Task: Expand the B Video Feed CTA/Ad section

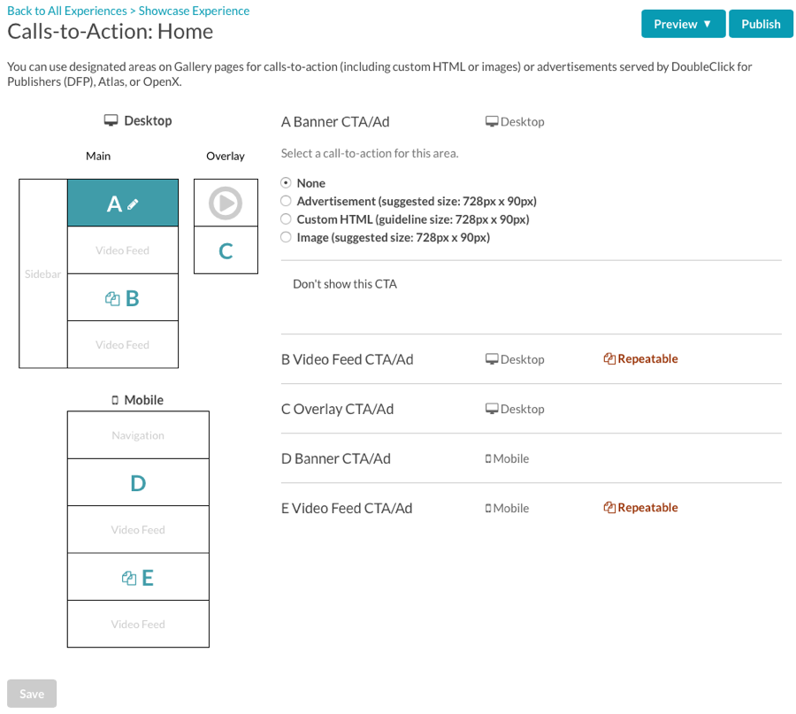Action: [x=531, y=359]
